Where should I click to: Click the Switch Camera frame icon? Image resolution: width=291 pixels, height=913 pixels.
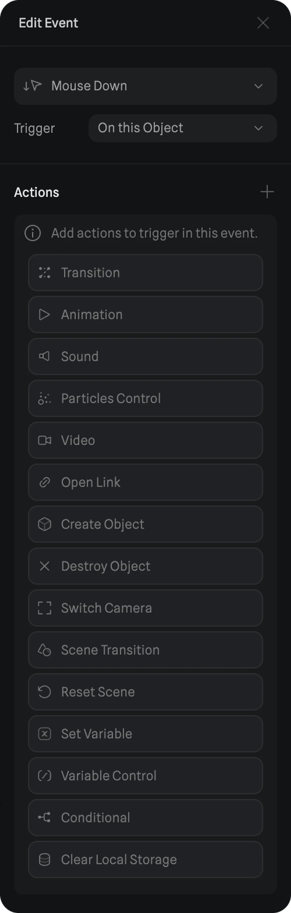pyautogui.click(x=45, y=608)
